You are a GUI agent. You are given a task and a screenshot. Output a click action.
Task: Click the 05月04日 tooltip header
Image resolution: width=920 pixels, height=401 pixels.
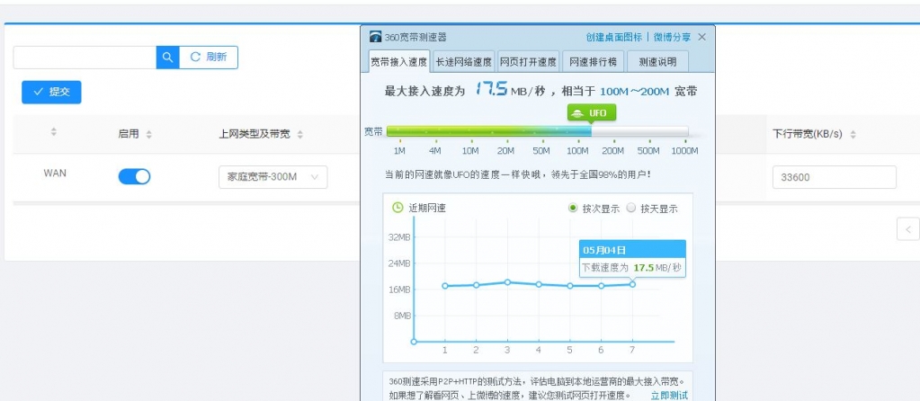point(632,250)
